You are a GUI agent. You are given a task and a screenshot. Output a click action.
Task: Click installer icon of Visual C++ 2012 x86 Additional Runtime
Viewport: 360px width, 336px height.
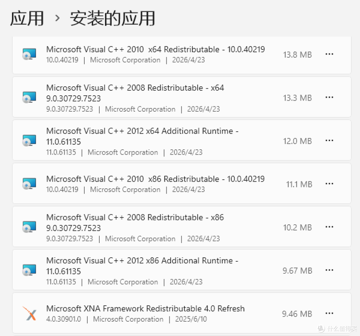pyautogui.click(x=29, y=270)
